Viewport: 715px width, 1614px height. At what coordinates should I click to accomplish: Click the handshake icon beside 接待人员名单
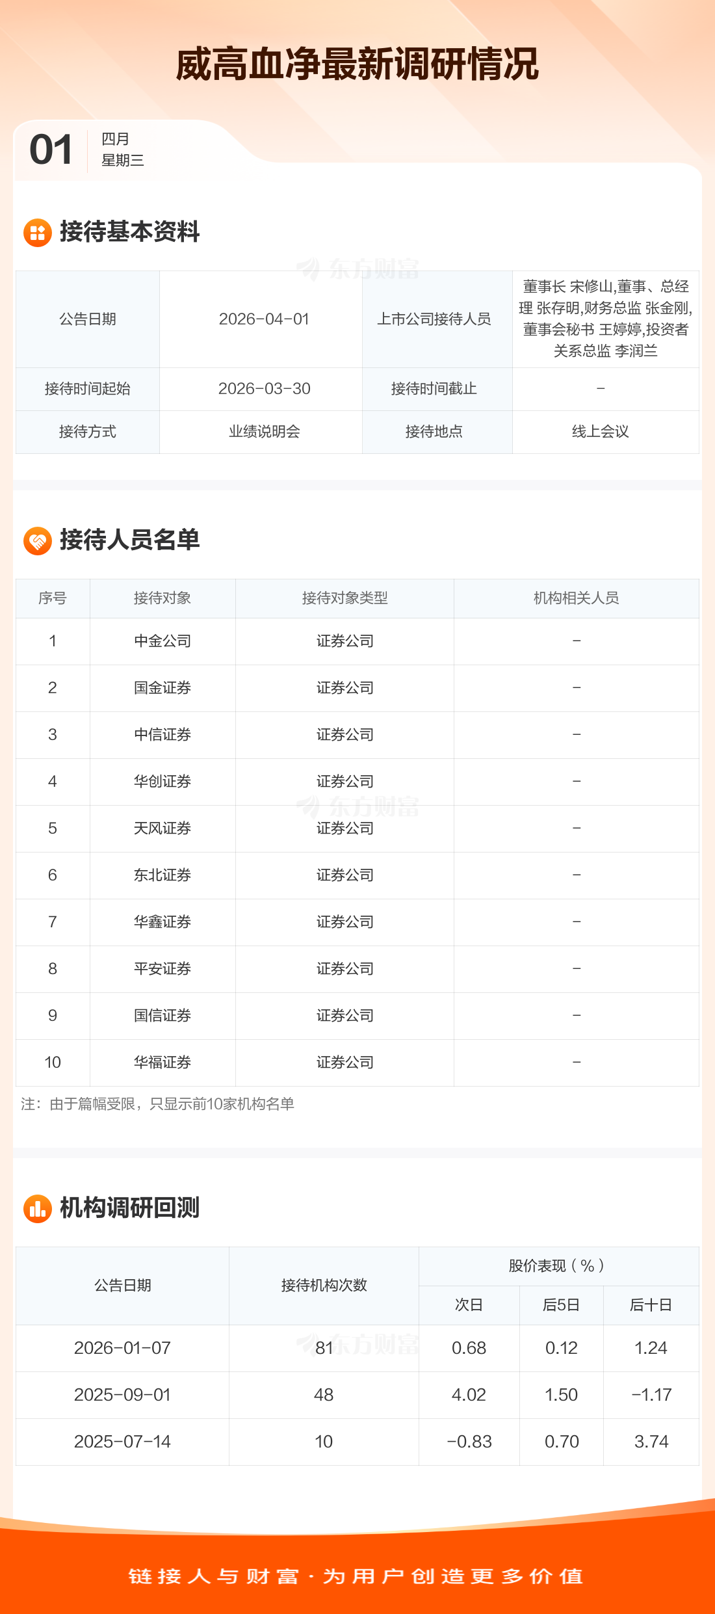[x=38, y=540]
